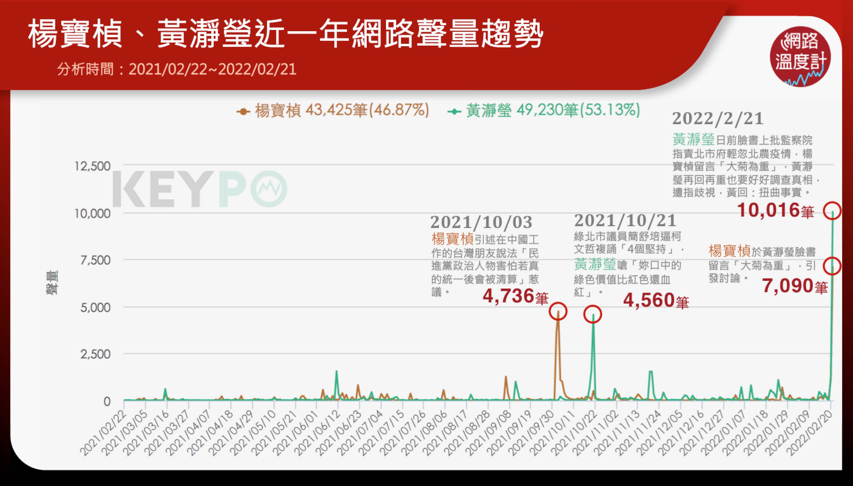The width and height of the screenshot is (853, 486).
Task: Click the 7,090筆 value label
Action: click(x=794, y=286)
